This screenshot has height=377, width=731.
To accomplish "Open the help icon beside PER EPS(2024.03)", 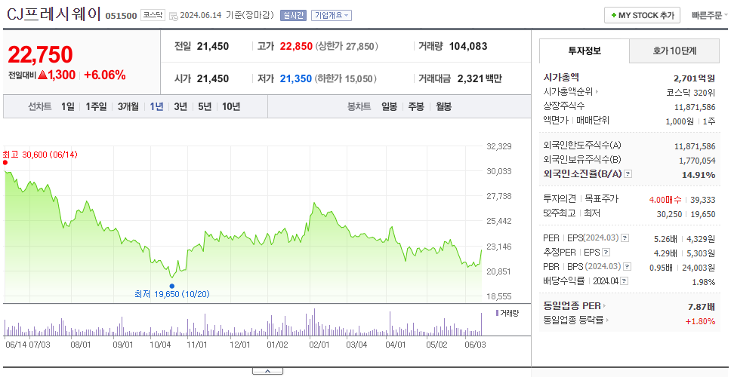I will click(x=625, y=239).
